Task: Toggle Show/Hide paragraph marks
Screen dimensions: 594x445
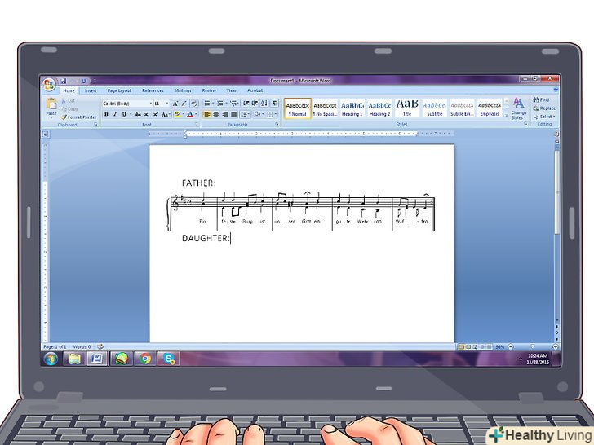Action: [274, 104]
